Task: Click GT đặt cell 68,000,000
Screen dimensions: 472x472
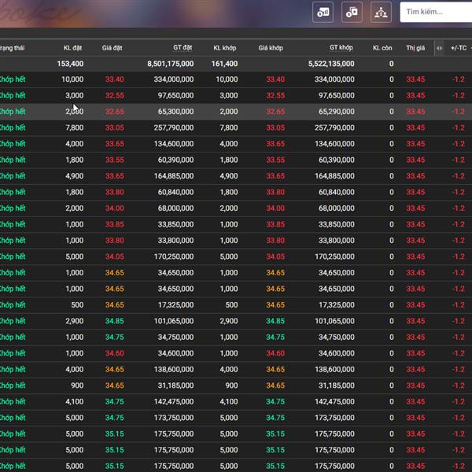Action: click(175, 208)
